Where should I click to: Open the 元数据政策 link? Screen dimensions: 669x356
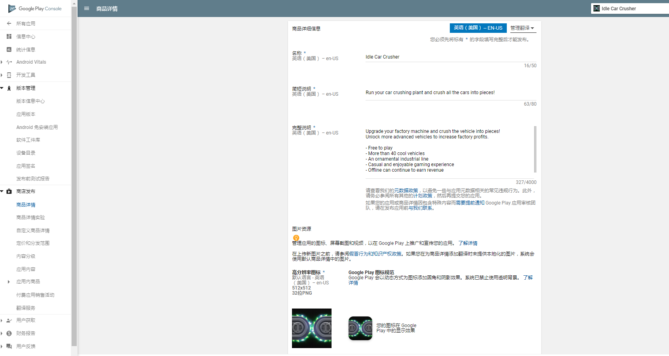point(406,191)
